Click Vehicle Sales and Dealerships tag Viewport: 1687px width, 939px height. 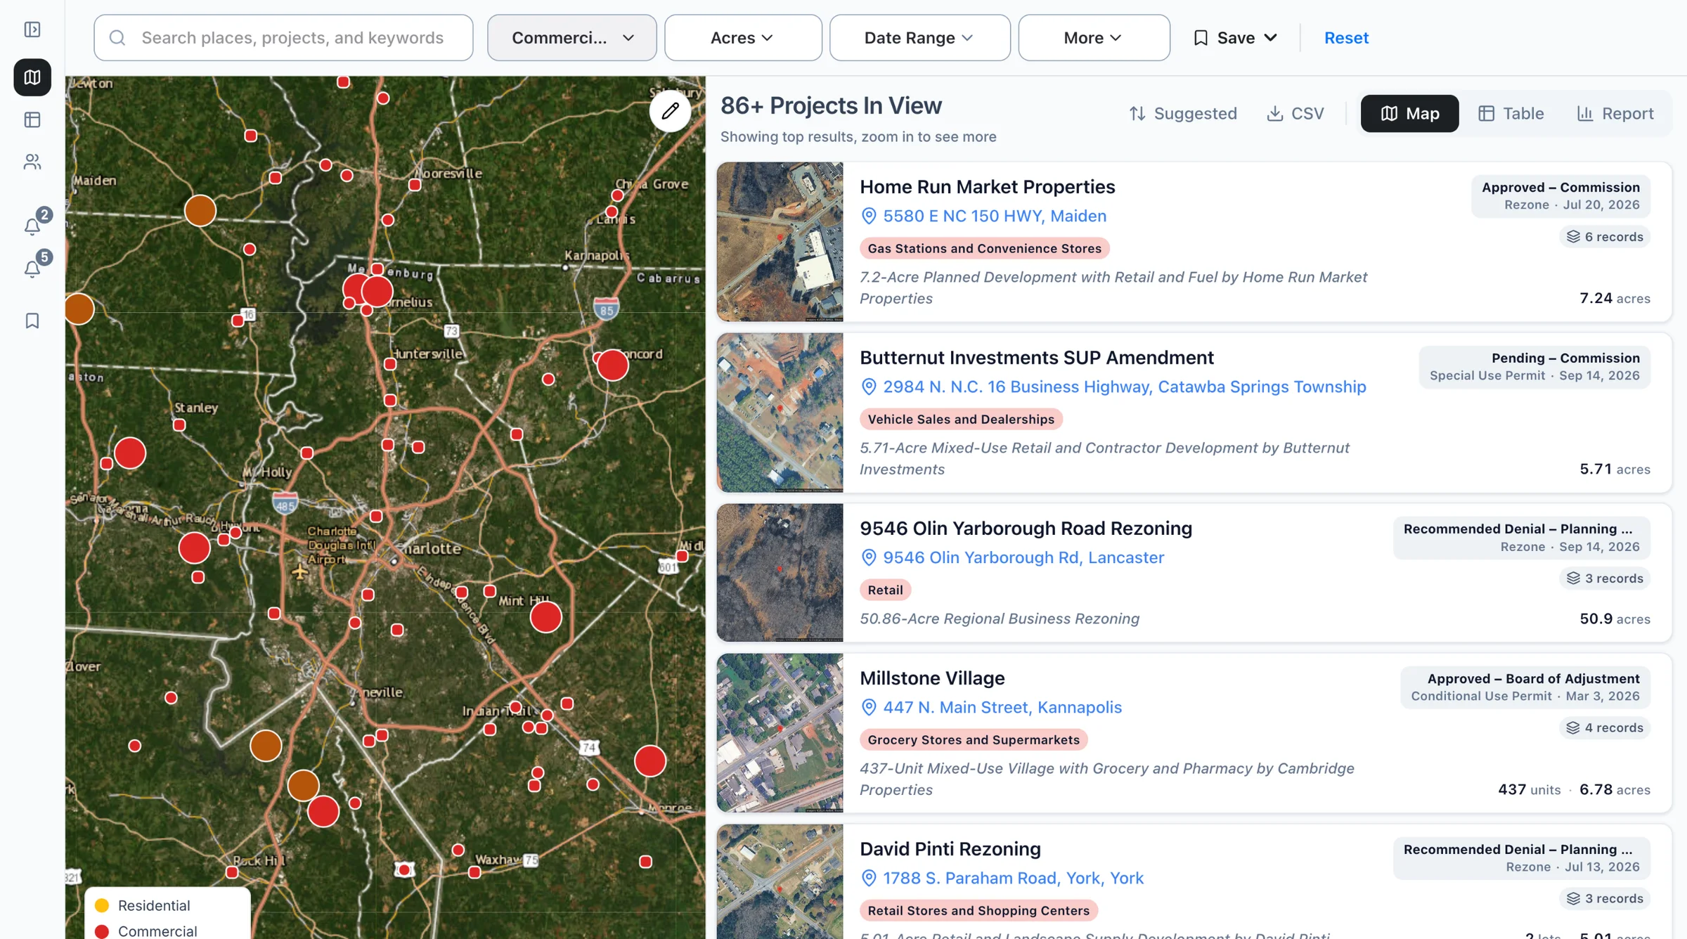coord(961,419)
